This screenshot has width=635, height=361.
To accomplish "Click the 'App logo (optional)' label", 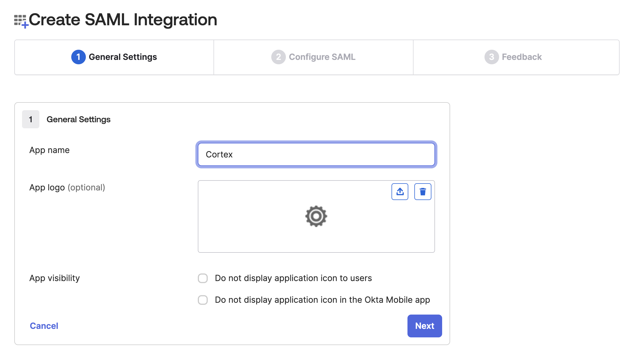I will click(67, 187).
